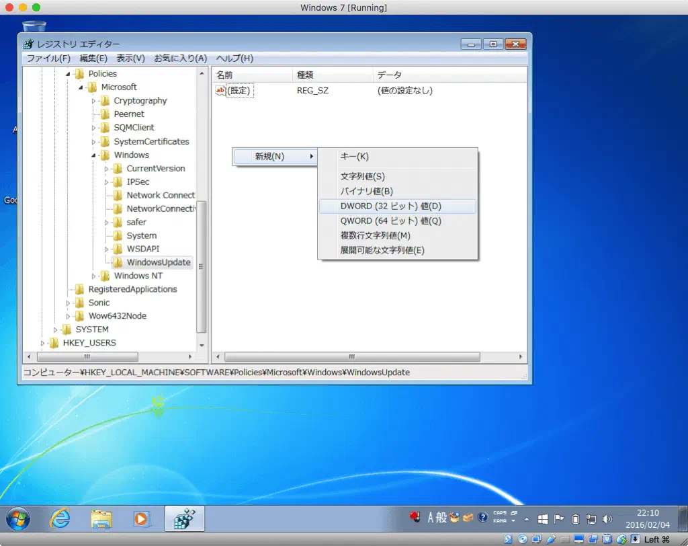Open the お気に入り(A) menu
Screen dimensions: 688x546
180,58
